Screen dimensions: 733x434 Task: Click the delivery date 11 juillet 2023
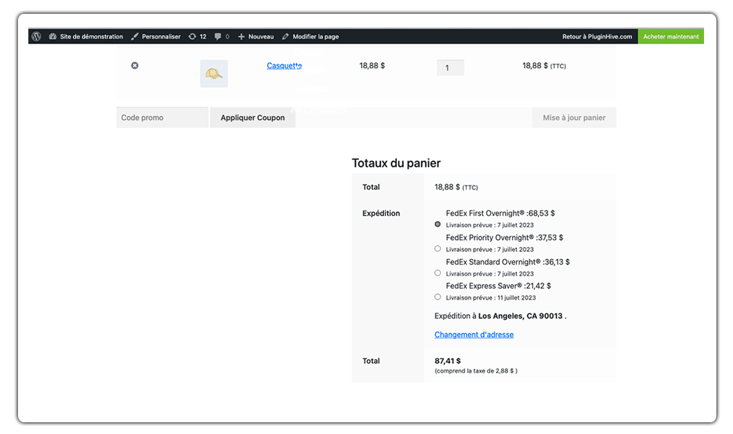(x=516, y=298)
